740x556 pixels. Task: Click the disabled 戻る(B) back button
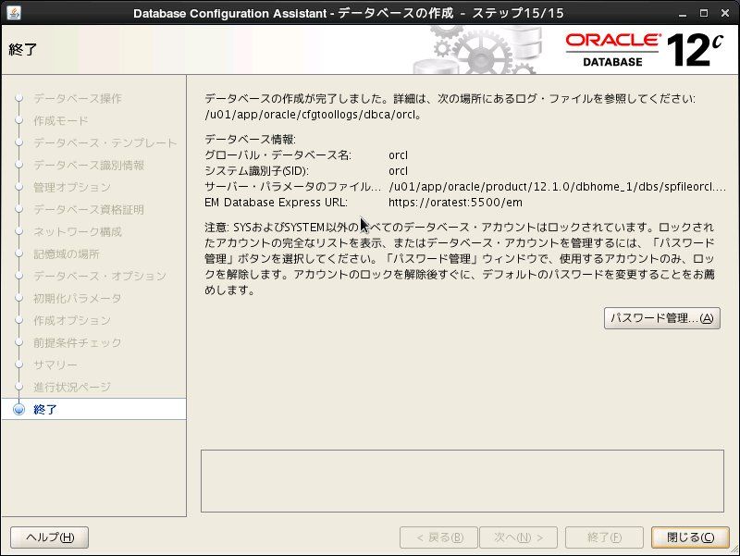(x=438, y=537)
